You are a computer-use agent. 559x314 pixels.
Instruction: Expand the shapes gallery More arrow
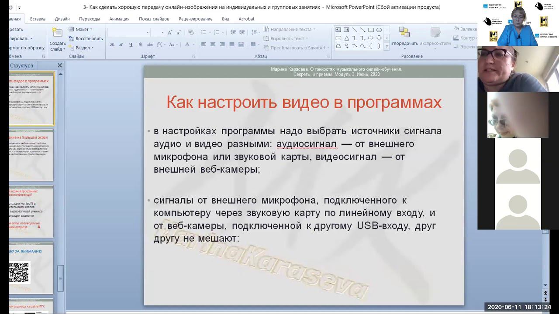(386, 46)
